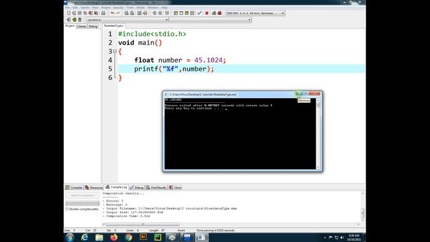Click the Open file toolbar icon
430x242 pixels.
coord(74,13)
